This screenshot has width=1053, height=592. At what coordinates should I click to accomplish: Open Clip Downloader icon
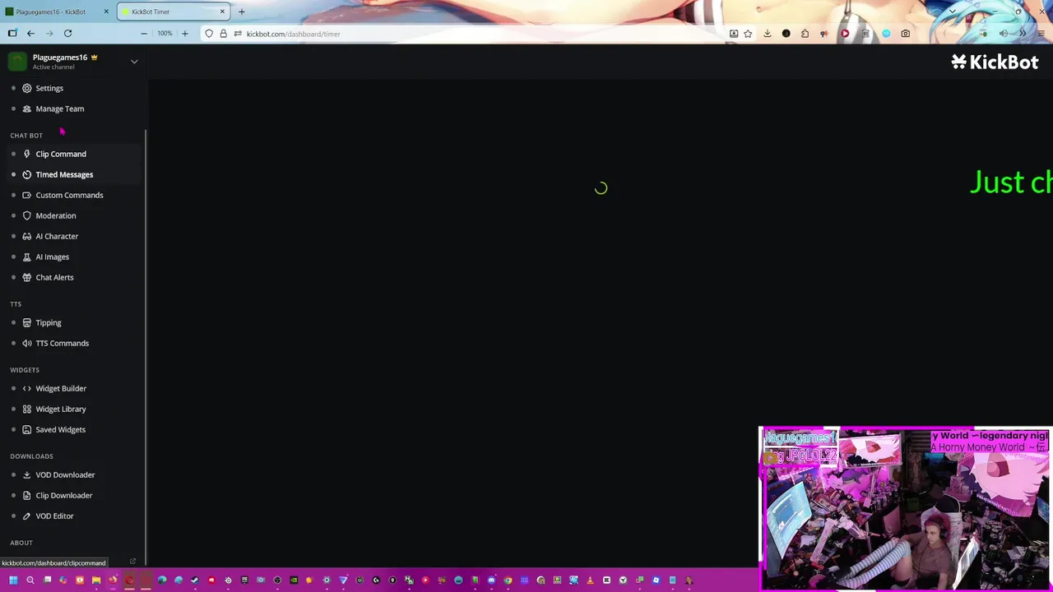(27, 495)
